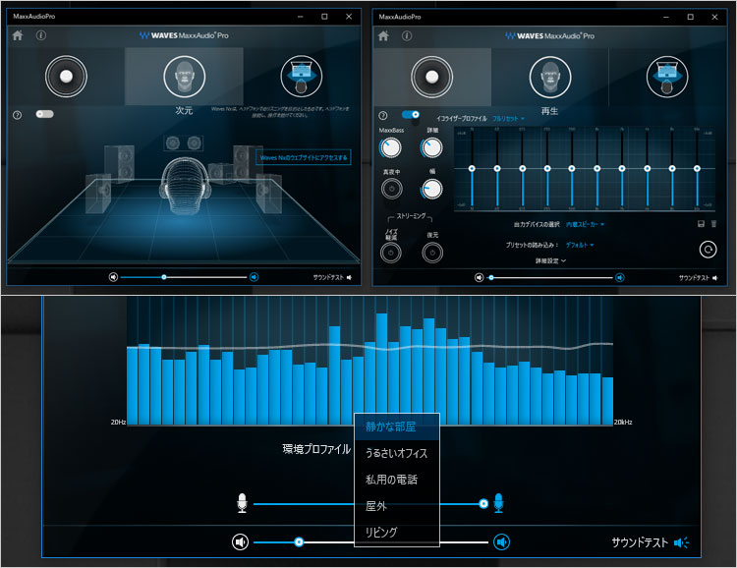Screen dimensions: 737x568
Task: Expand the 詳細設定 section
Action: coord(549,261)
